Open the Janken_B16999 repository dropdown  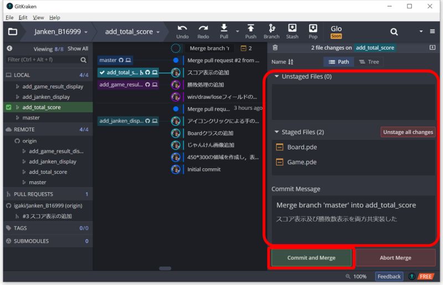point(61,32)
